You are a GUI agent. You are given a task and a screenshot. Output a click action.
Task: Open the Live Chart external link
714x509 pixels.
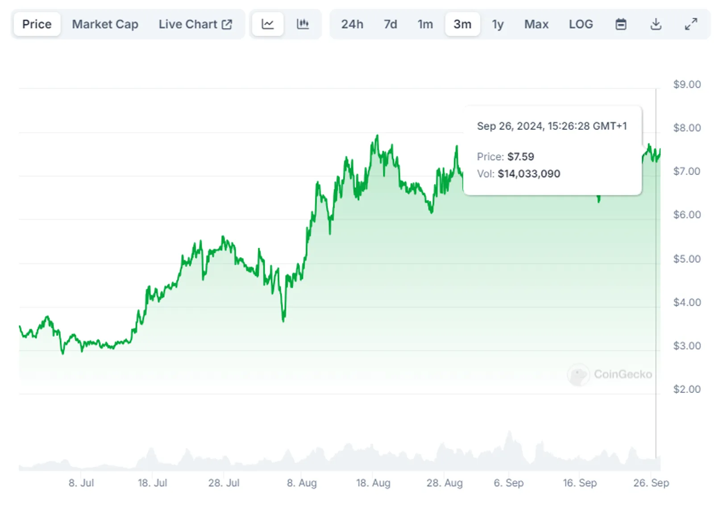point(195,24)
